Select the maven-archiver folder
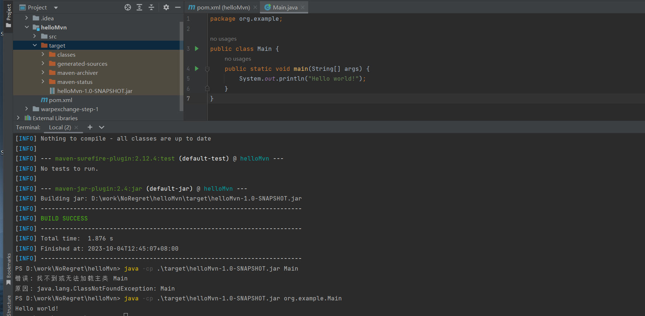 [x=78, y=73]
